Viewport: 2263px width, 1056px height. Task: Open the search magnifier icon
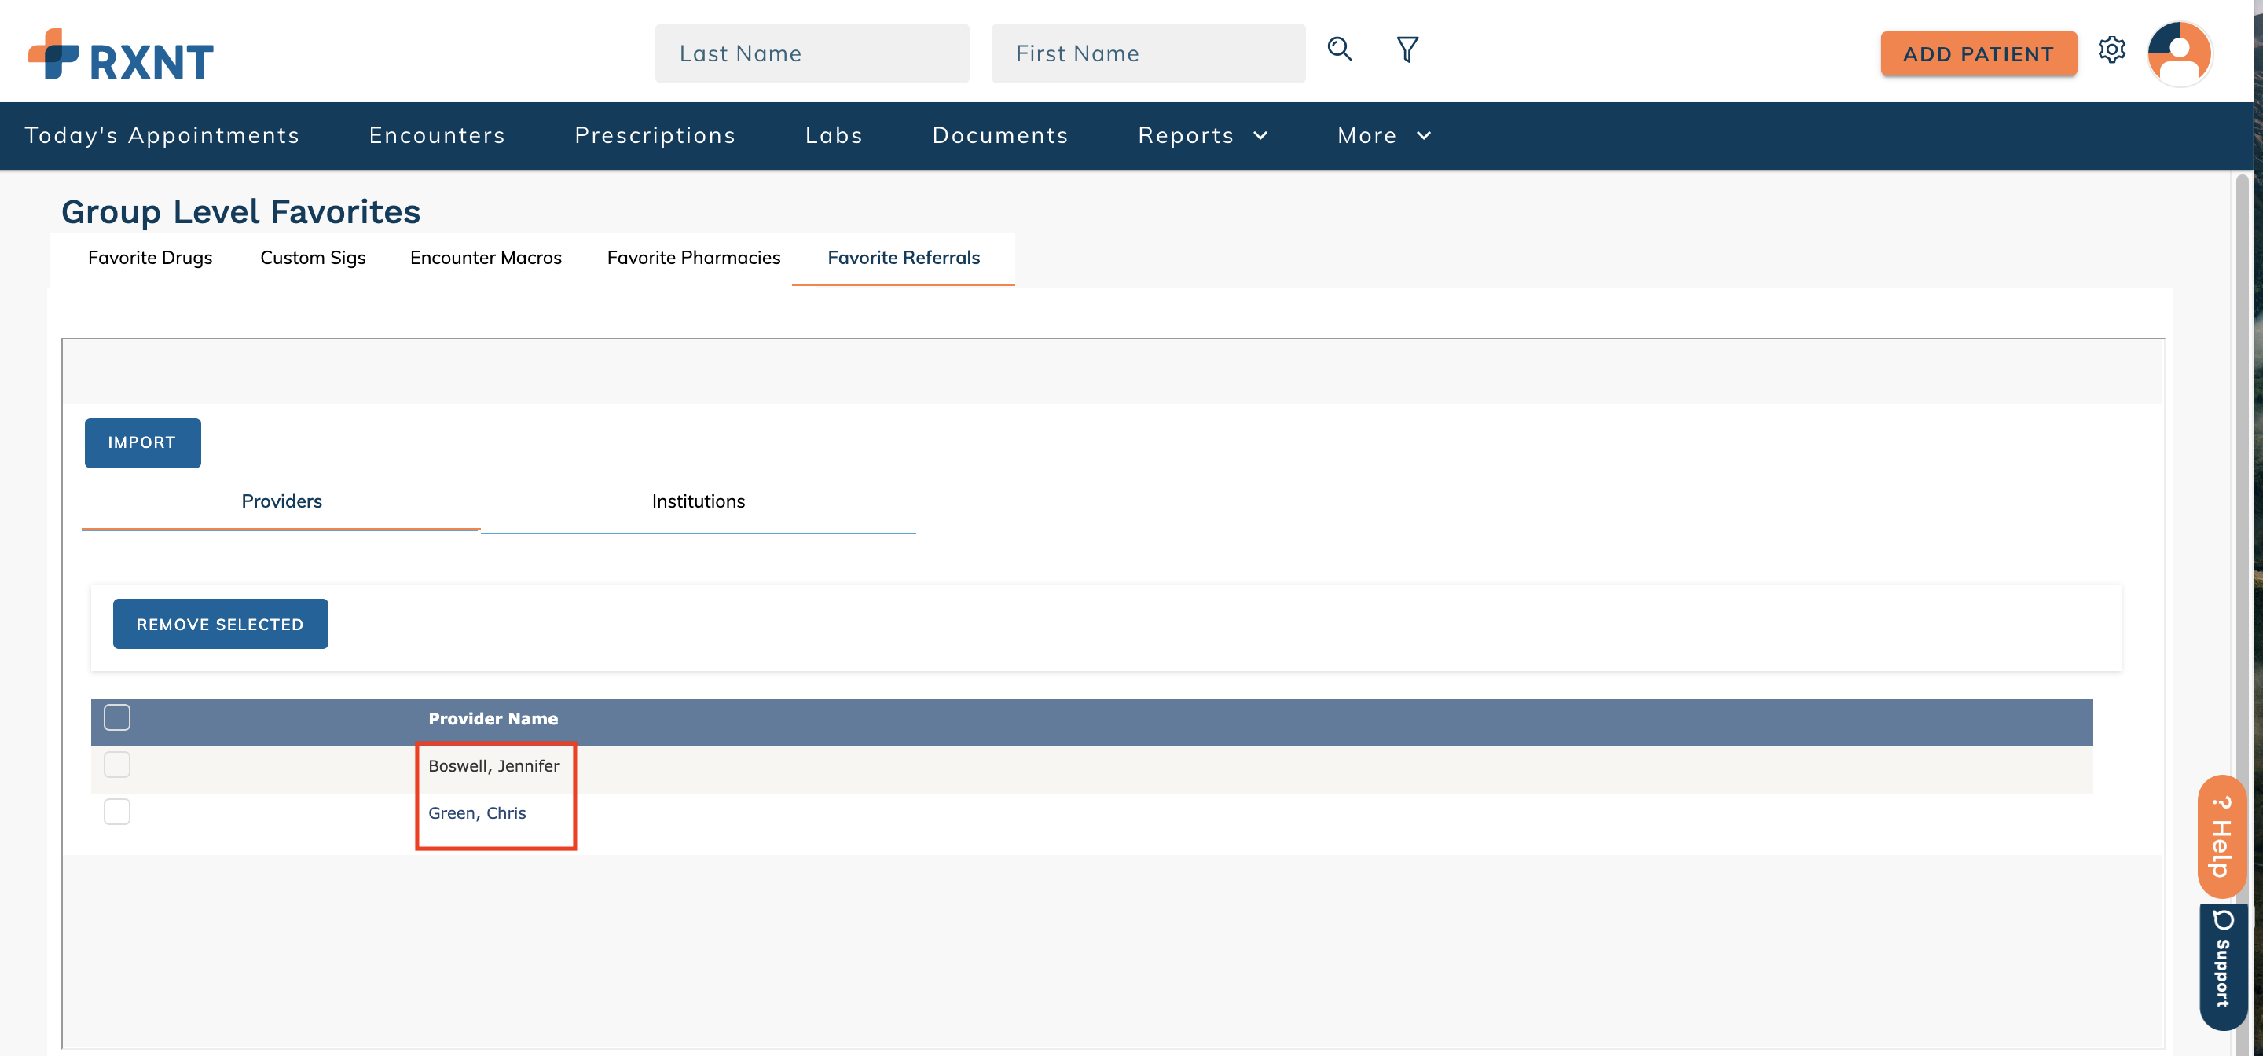pyautogui.click(x=1339, y=50)
